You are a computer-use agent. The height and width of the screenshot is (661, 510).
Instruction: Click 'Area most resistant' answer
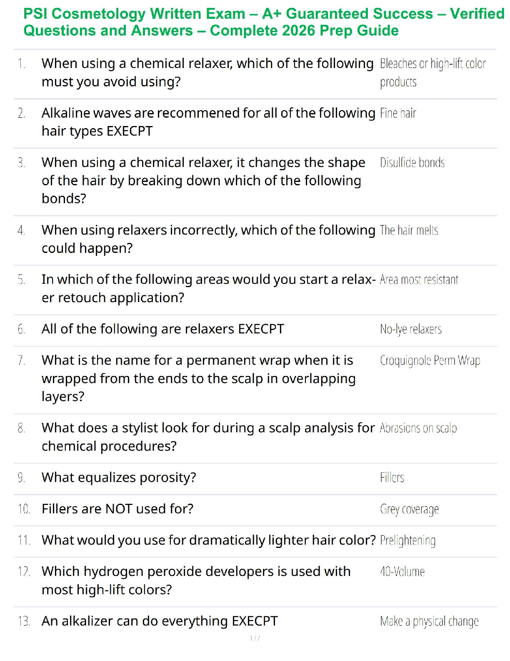coord(419,279)
